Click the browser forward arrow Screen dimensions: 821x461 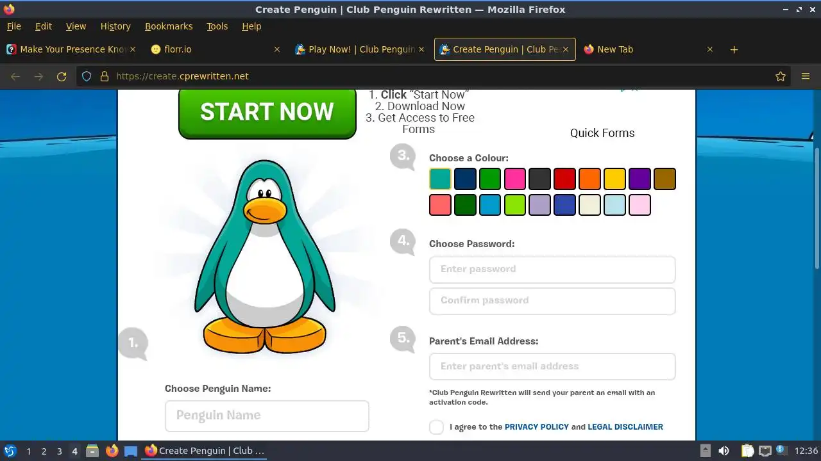click(x=38, y=76)
